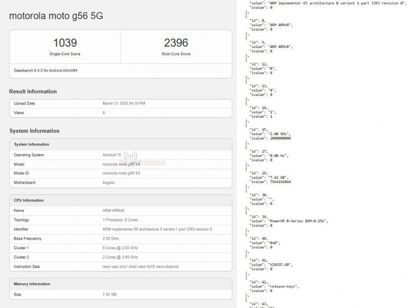
Task: Click the Identifier label
Action: [21, 229]
